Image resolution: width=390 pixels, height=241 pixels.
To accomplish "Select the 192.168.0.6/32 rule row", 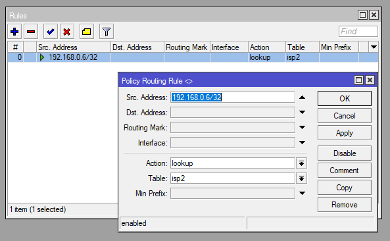I will 193,57.
